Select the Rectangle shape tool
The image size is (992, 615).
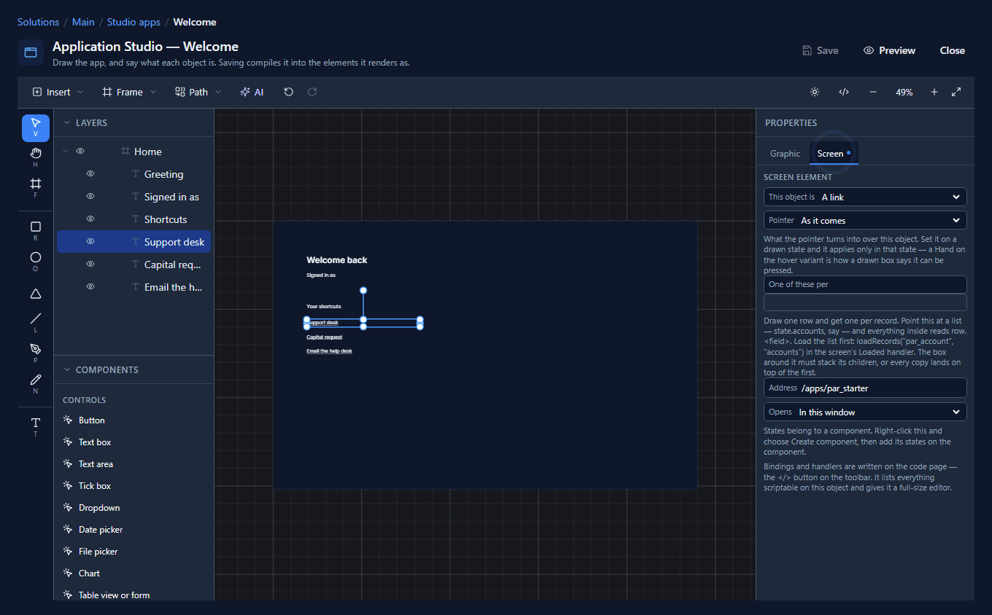pyautogui.click(x=36, y=230)
